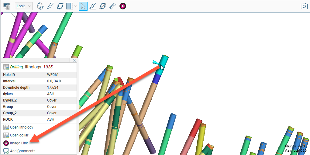Click the red 1025 number
This screenshot has height=155, width=310.
coord(48,67)
